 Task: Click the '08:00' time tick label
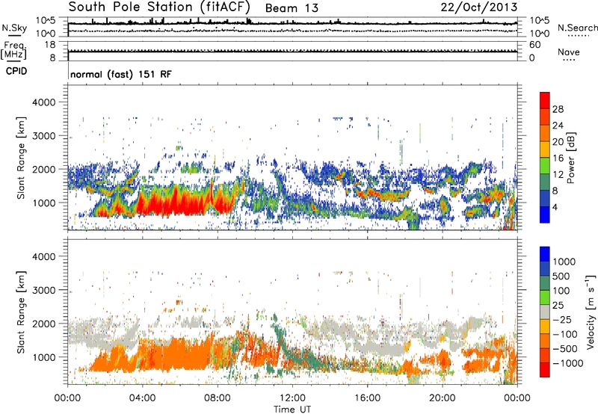pyautogui.click(x=218, y=398)
